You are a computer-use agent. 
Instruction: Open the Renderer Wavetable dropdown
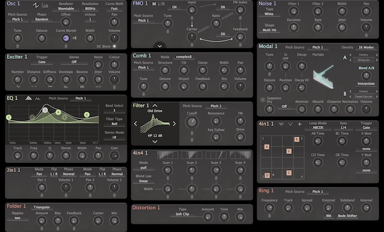[66, 8]
